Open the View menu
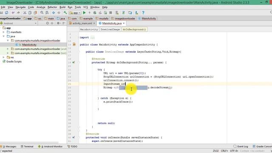The width and height of the screenshot is (272, 153). 10,7
